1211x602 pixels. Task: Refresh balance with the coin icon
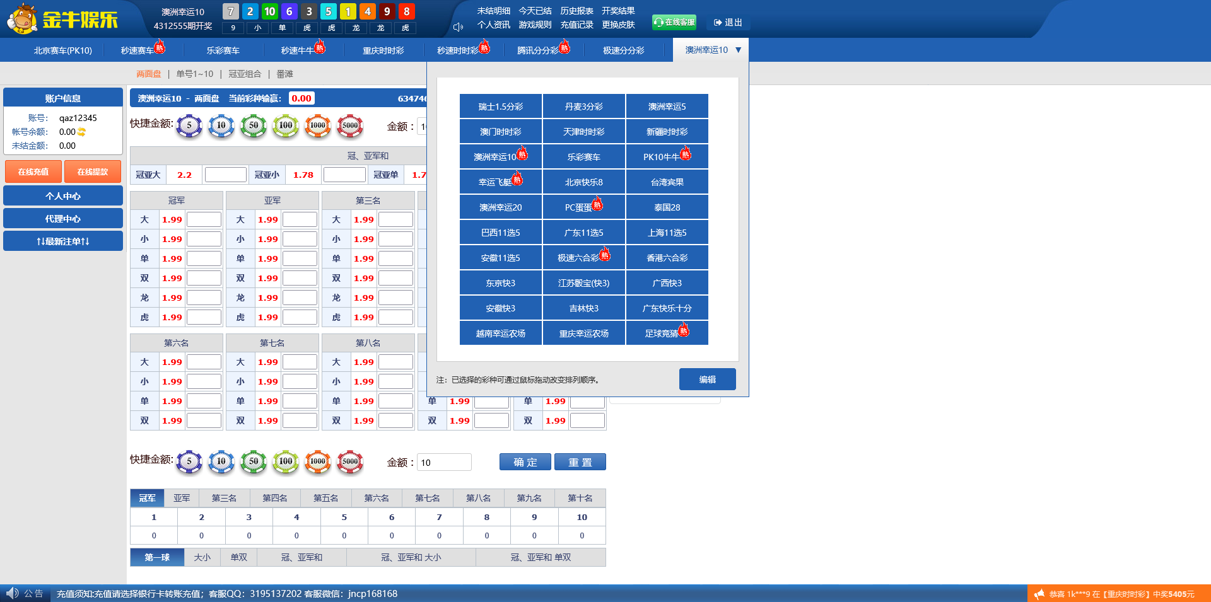(x=81, y=132)
